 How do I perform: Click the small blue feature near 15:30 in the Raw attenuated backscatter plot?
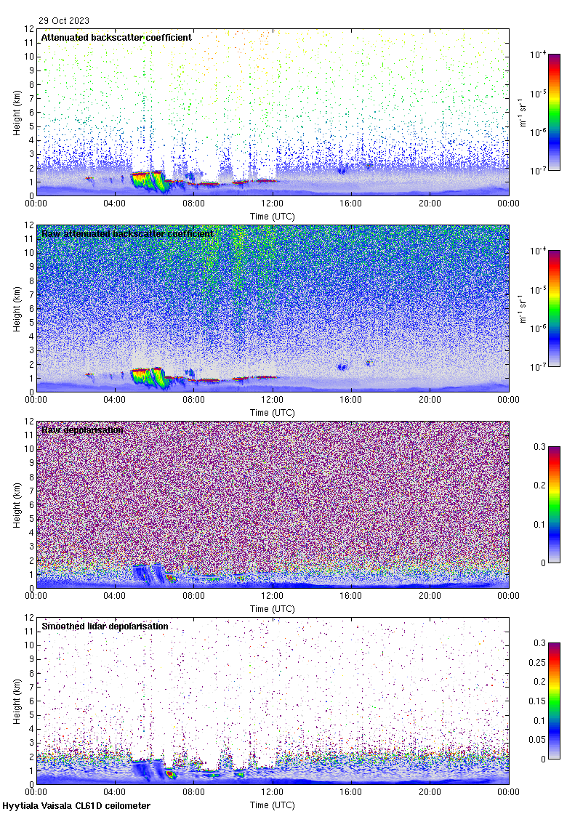tap(342, 366)
